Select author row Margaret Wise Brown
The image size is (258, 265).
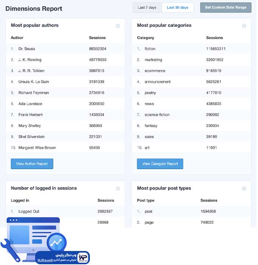point(65,148)
